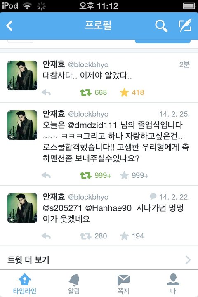Toggle retweet on the tweet with 668 retweets
The width and height of the screenshot is (198, 297).
click(86, 92)
